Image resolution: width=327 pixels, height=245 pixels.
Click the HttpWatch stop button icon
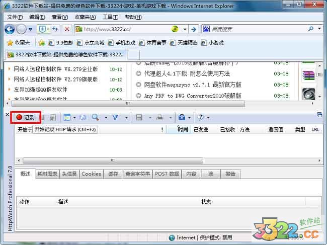pyautogui.click(x=43, y=117)
